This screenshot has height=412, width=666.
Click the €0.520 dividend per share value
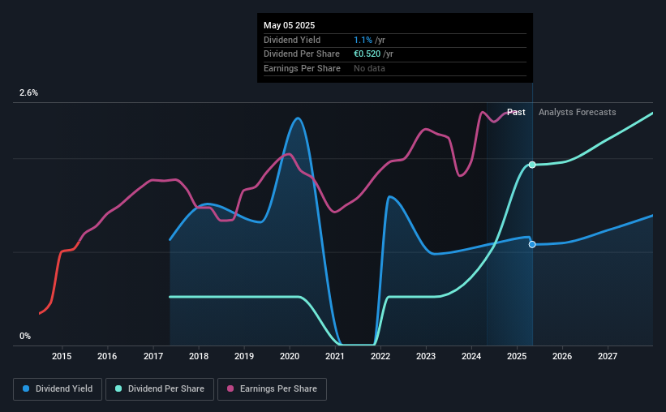point(367,54)
